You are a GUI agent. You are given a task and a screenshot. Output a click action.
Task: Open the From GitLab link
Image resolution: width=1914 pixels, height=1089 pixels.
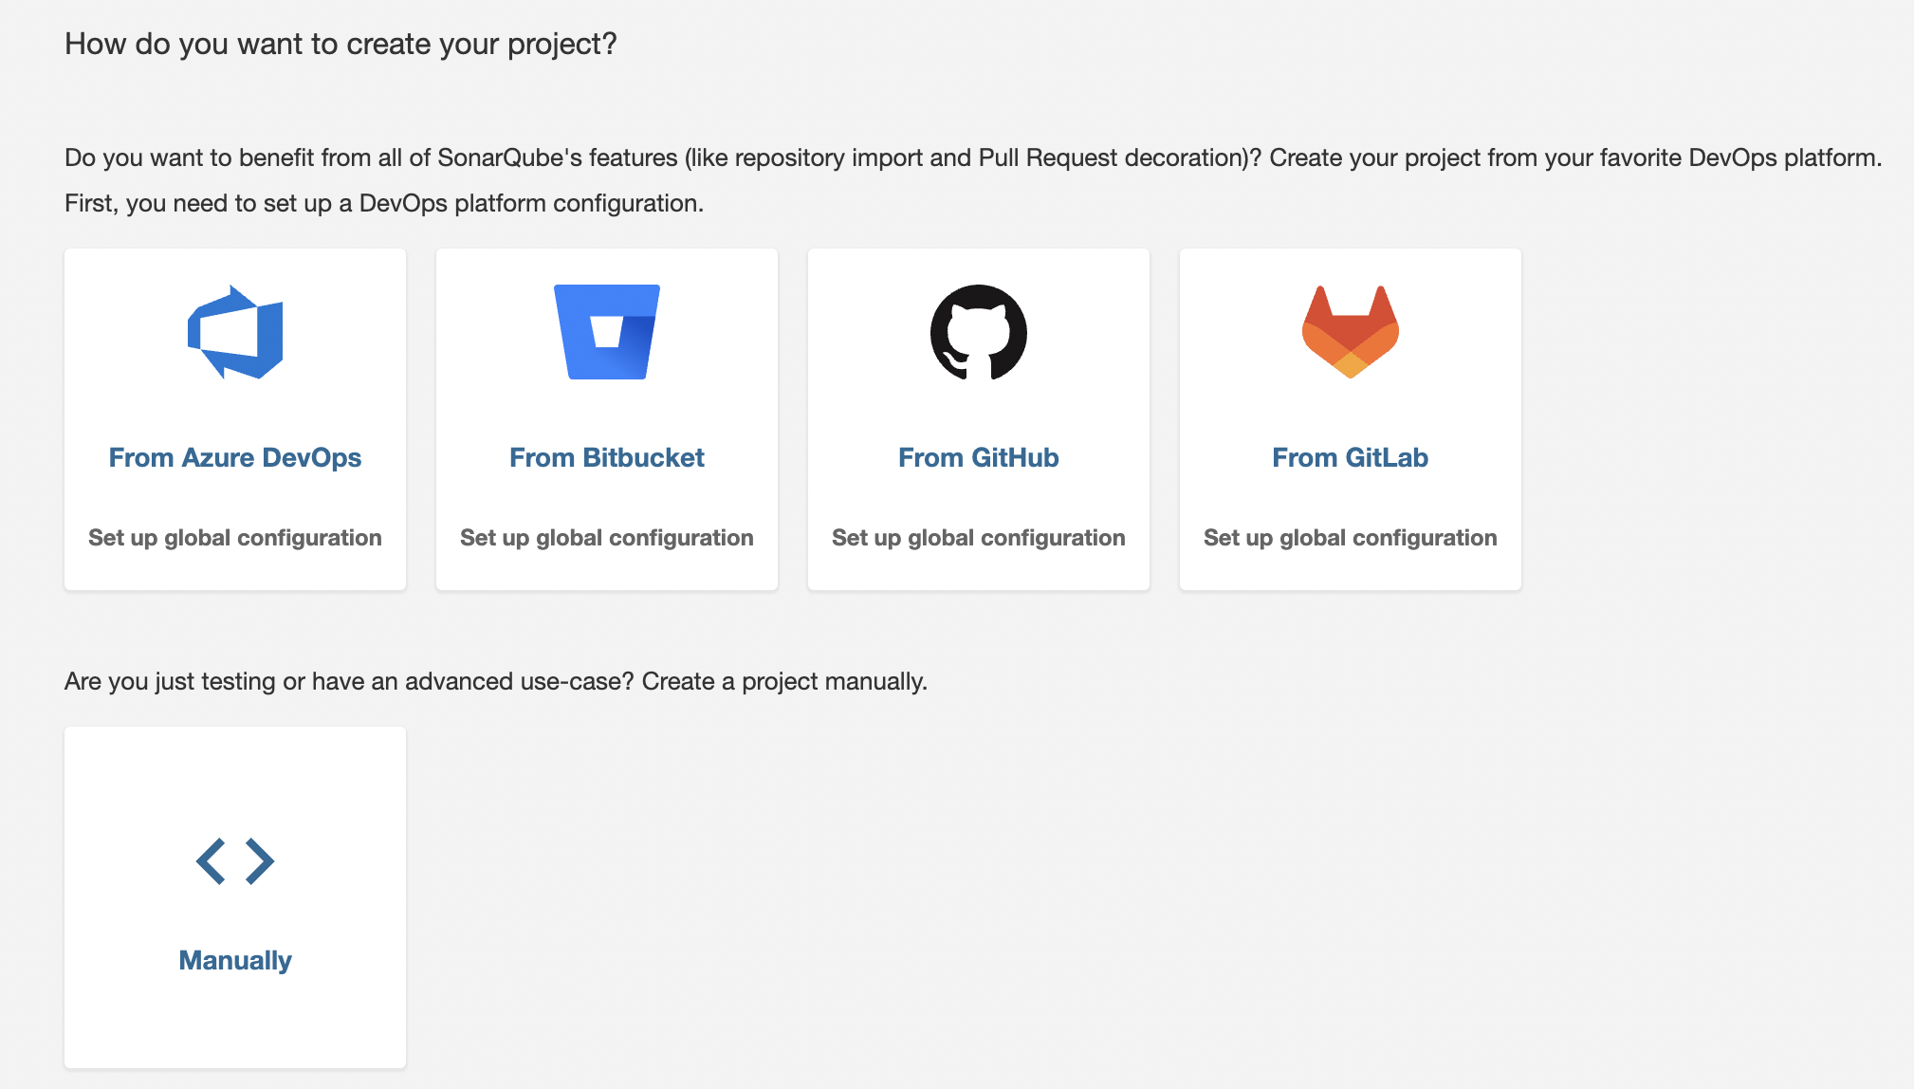click(x=1351, y=457)
